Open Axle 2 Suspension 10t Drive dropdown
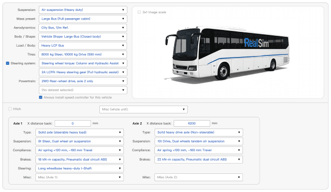The height and width of the screenshot is (192, 331). [199, 141]
